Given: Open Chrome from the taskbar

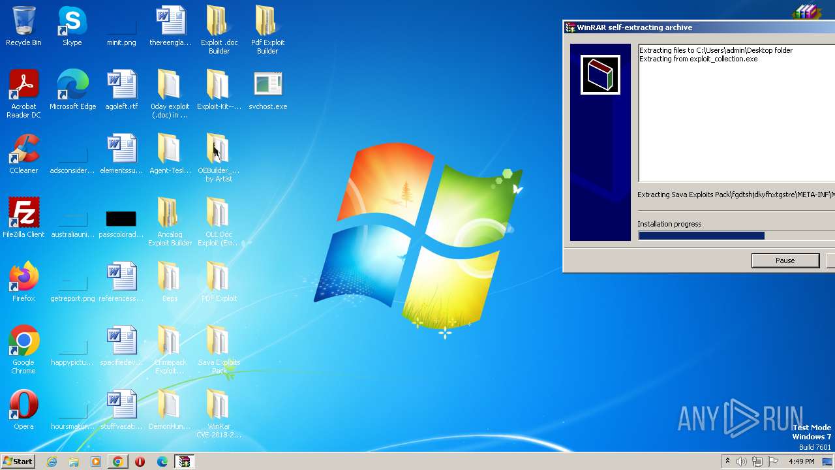Looking at the screenshot, I should pyautogui.click(x=117, y=462).
